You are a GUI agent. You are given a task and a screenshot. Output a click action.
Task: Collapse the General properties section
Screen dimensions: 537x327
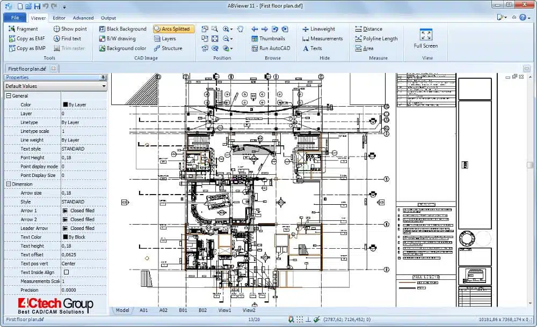pos(9,95)
